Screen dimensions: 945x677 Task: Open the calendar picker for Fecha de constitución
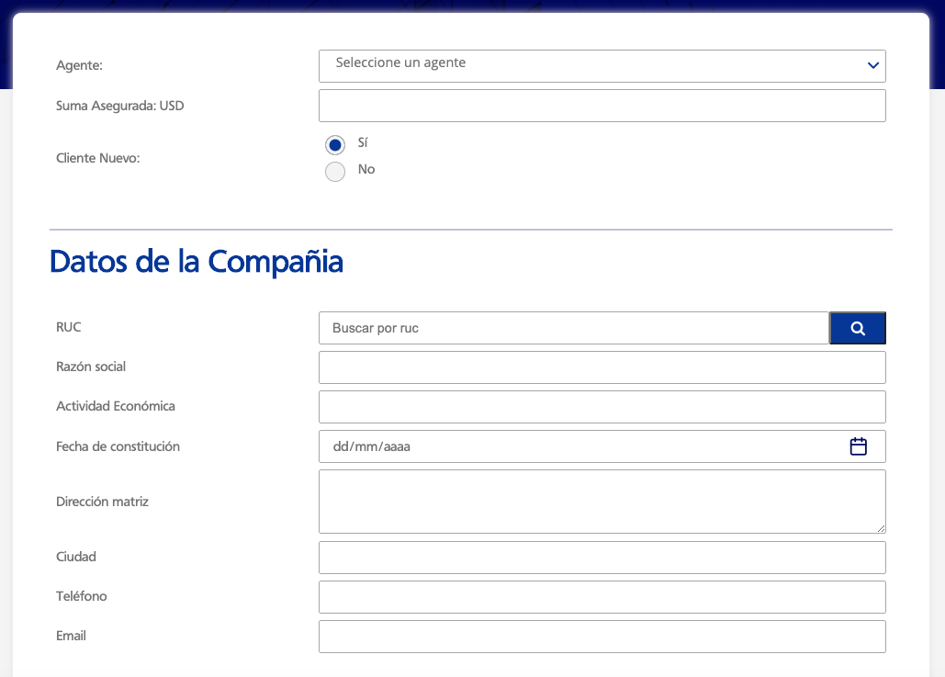click(858, 446)
